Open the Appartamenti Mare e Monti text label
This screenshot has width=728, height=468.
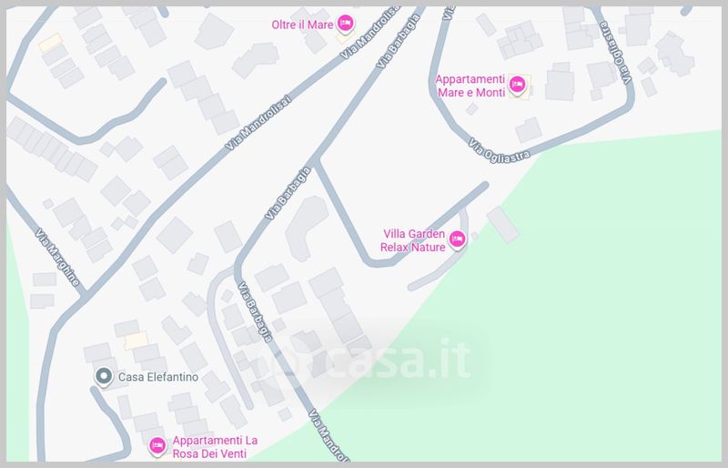pyautogui.click(x=470, y=86)
